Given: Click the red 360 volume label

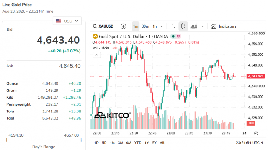Looking at the screenshot, I should pos(251,123).
